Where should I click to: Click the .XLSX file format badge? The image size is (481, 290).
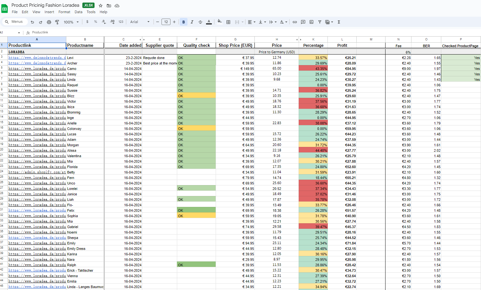point(88,5)
